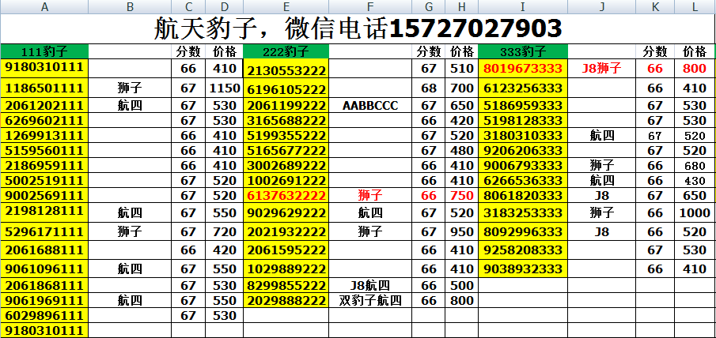Select column A header
The width and height of the screenshot is (716, 338).
(x=44, y=6)
